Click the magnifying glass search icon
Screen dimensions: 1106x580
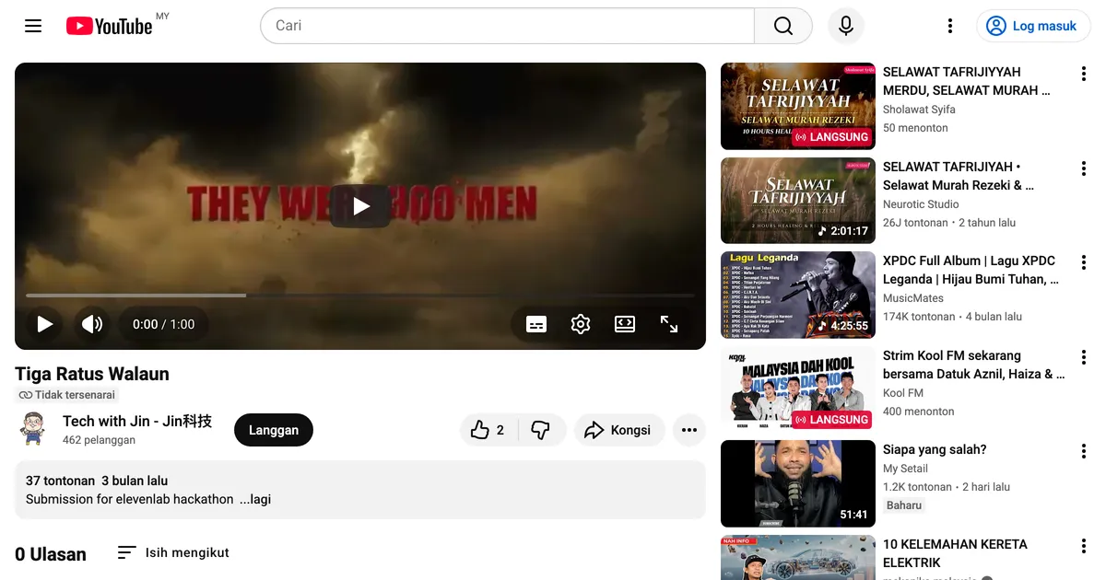[x=782, y=26]
